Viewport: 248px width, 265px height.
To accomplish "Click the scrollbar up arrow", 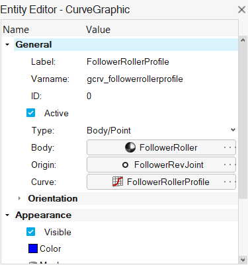I will click(x=243, y=40).
